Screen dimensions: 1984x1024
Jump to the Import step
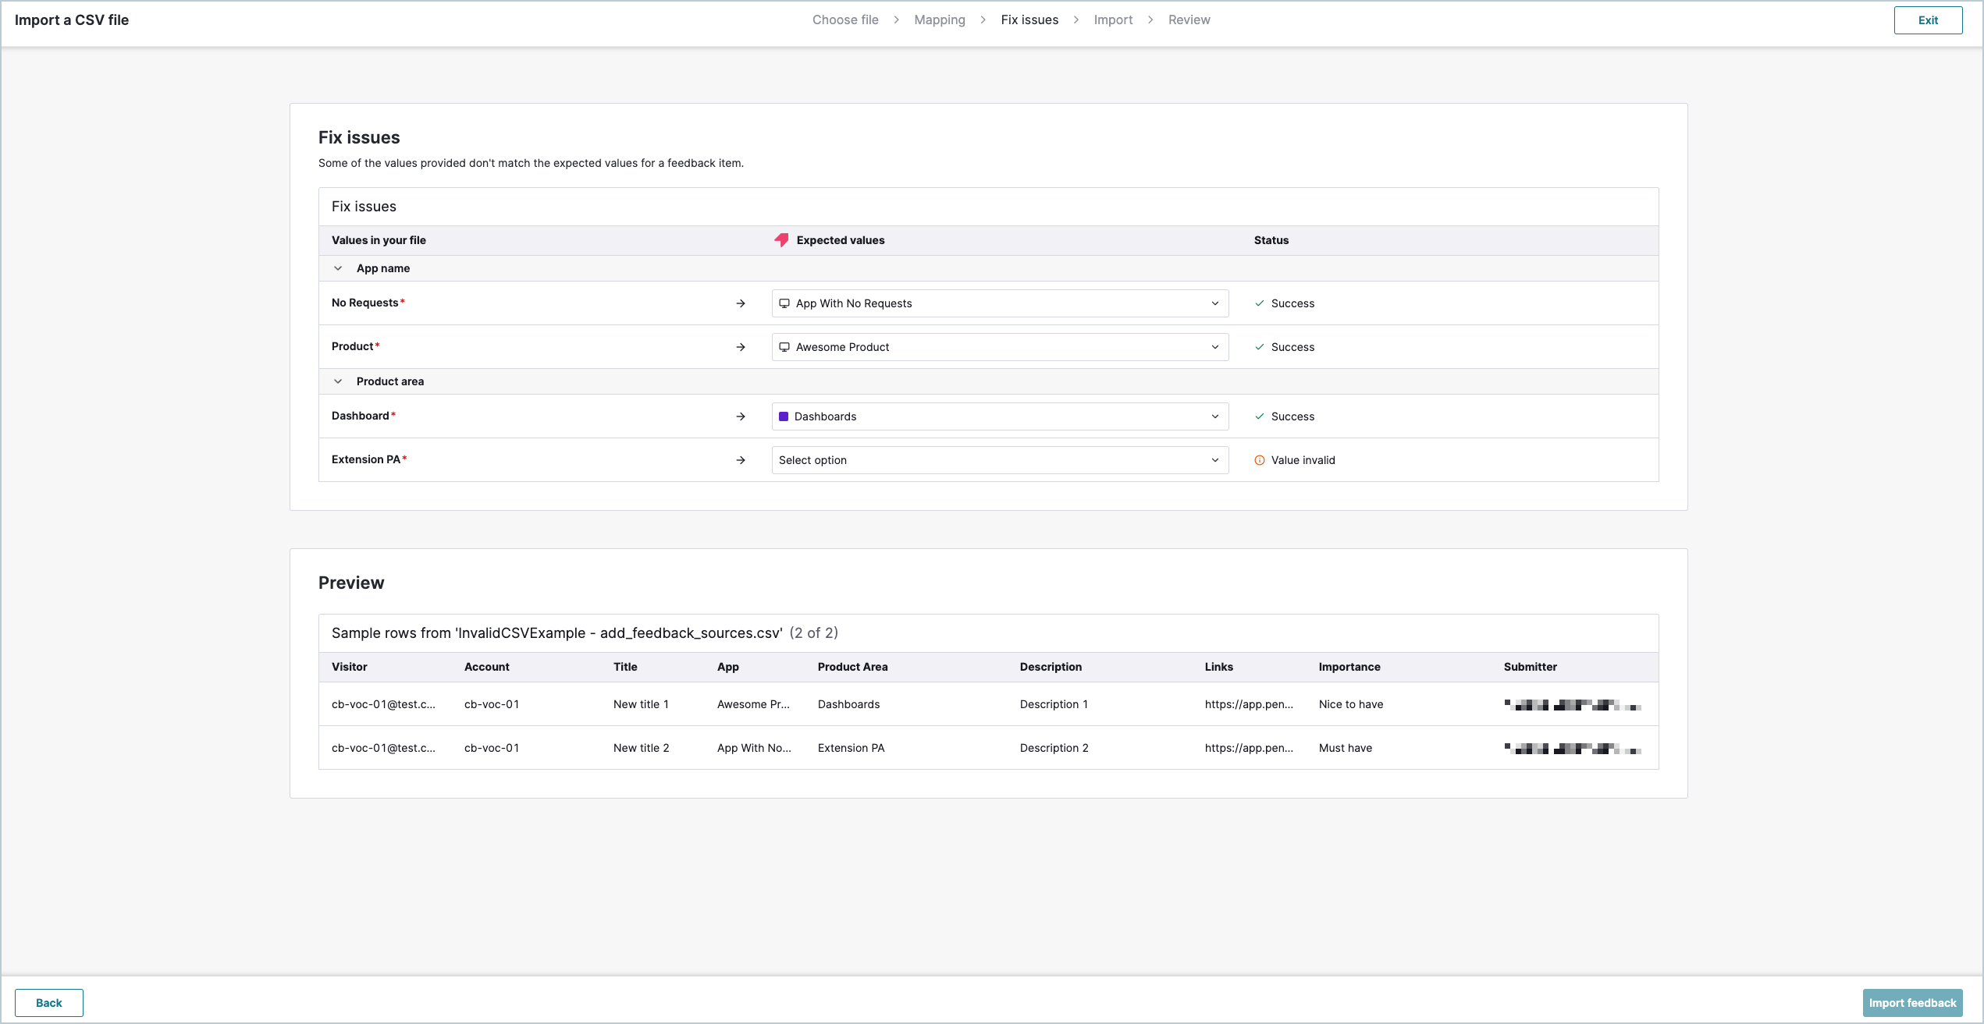[1113, 20]
